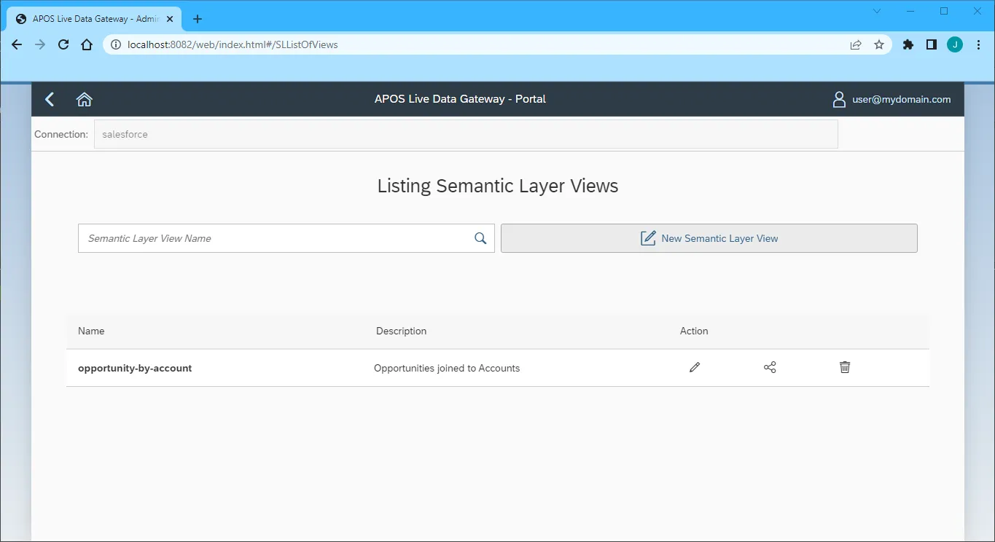Viewport: 995px width, 542px height.
Task: Click inside the Semantic Layer View Name search box
Action: tap(255, 238)
